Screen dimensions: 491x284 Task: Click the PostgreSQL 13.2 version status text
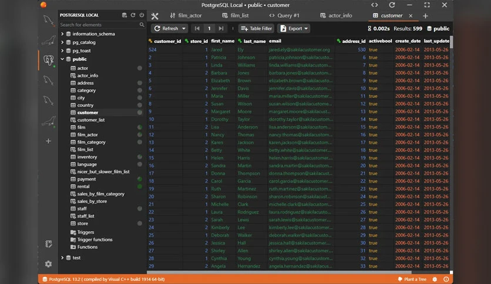tap(106, 279)
